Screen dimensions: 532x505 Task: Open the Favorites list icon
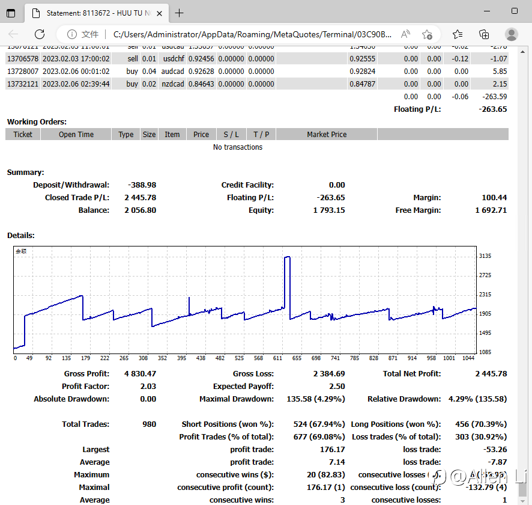pos(458,34)
